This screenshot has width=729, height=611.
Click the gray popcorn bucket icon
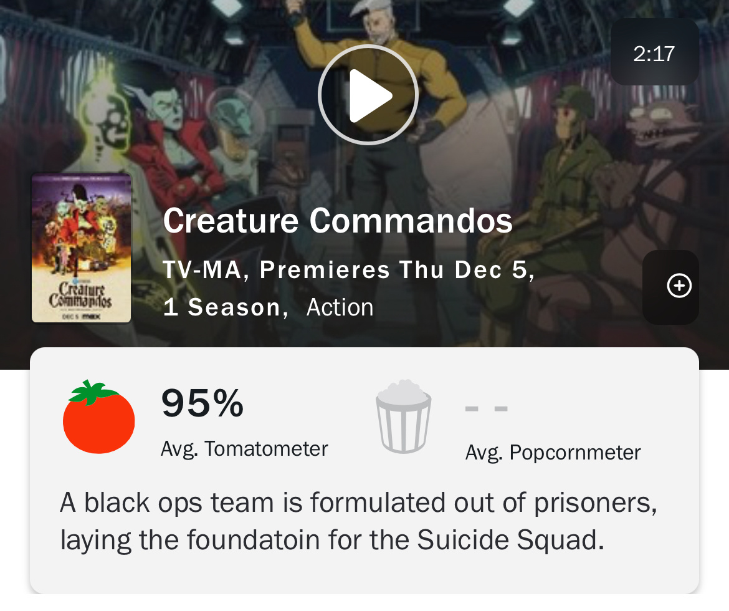(x=404, y=416)
